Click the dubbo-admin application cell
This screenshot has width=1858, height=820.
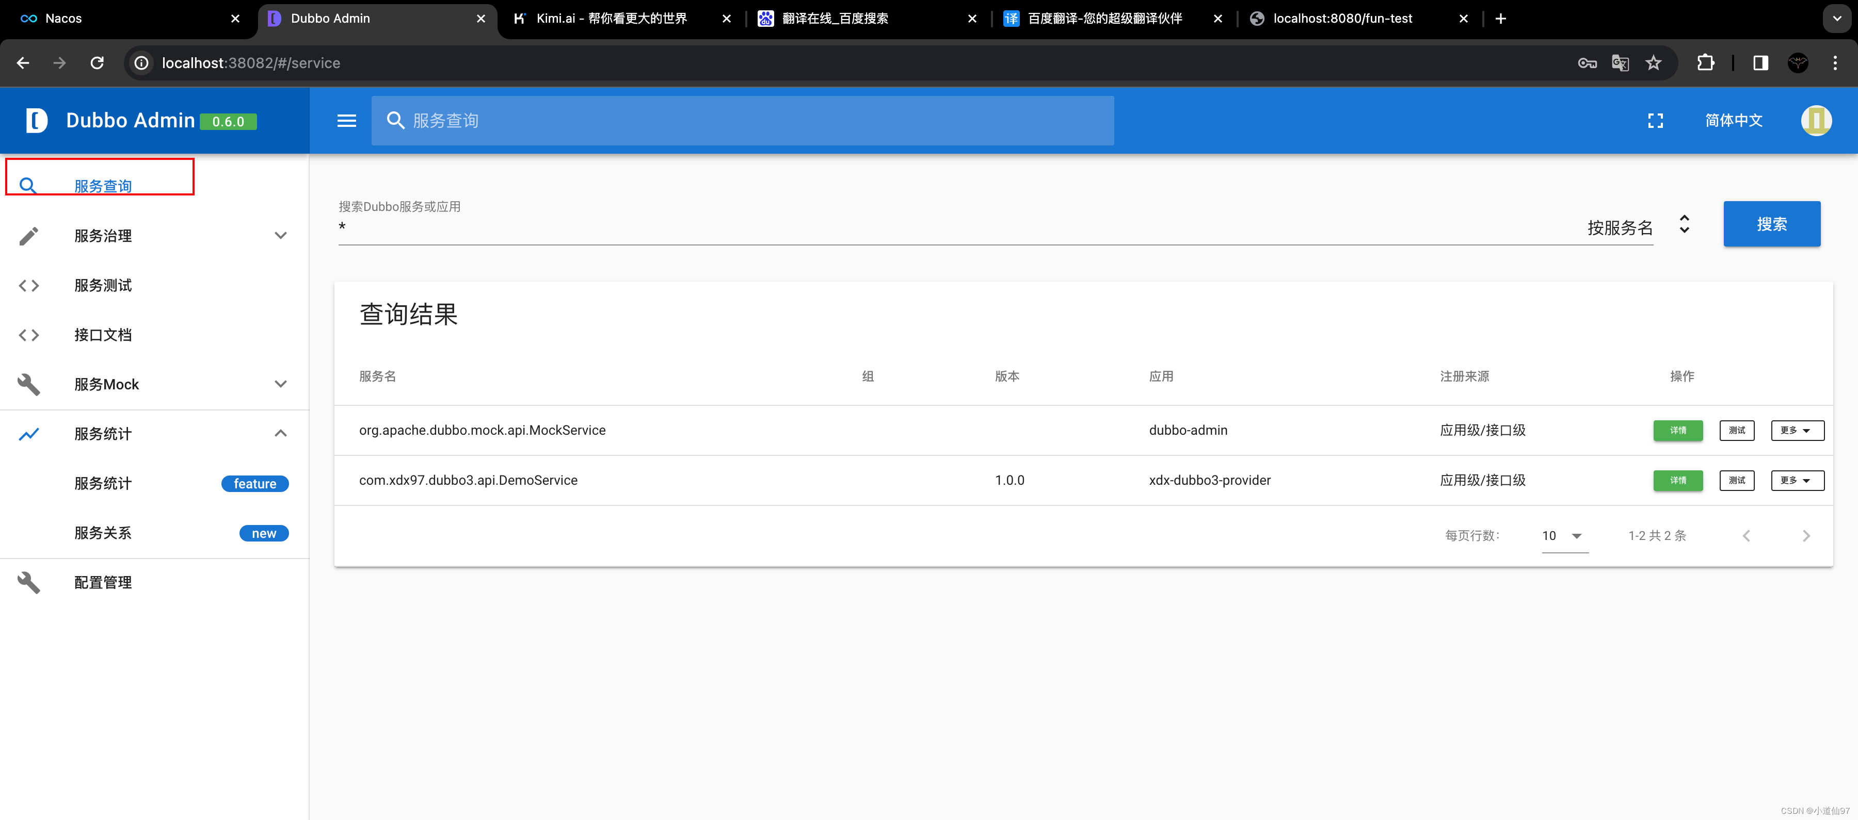(x=1188, y=430)
